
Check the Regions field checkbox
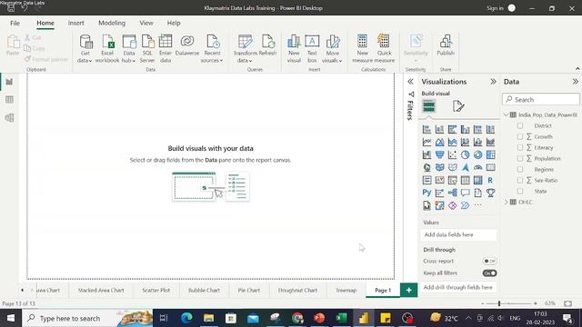520,169
